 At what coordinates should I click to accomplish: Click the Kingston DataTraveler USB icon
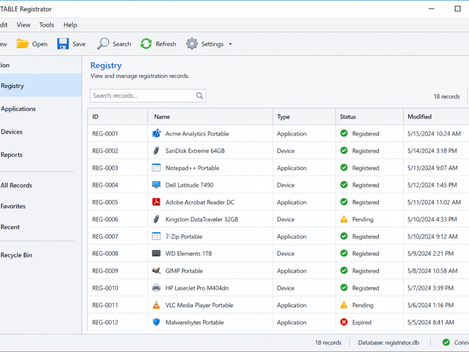pos(156,219)
